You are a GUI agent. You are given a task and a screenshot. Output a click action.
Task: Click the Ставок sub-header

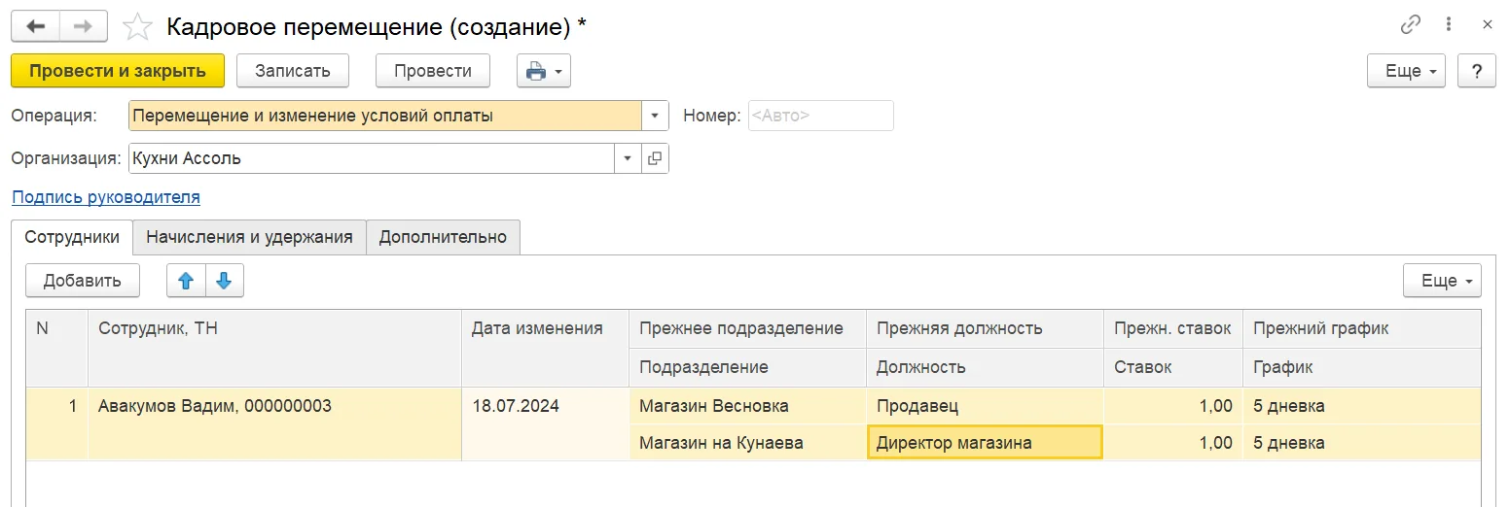point(1173,367)
